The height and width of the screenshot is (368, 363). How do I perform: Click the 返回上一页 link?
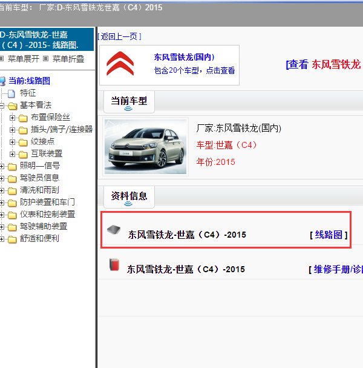(x=119, y=36)
